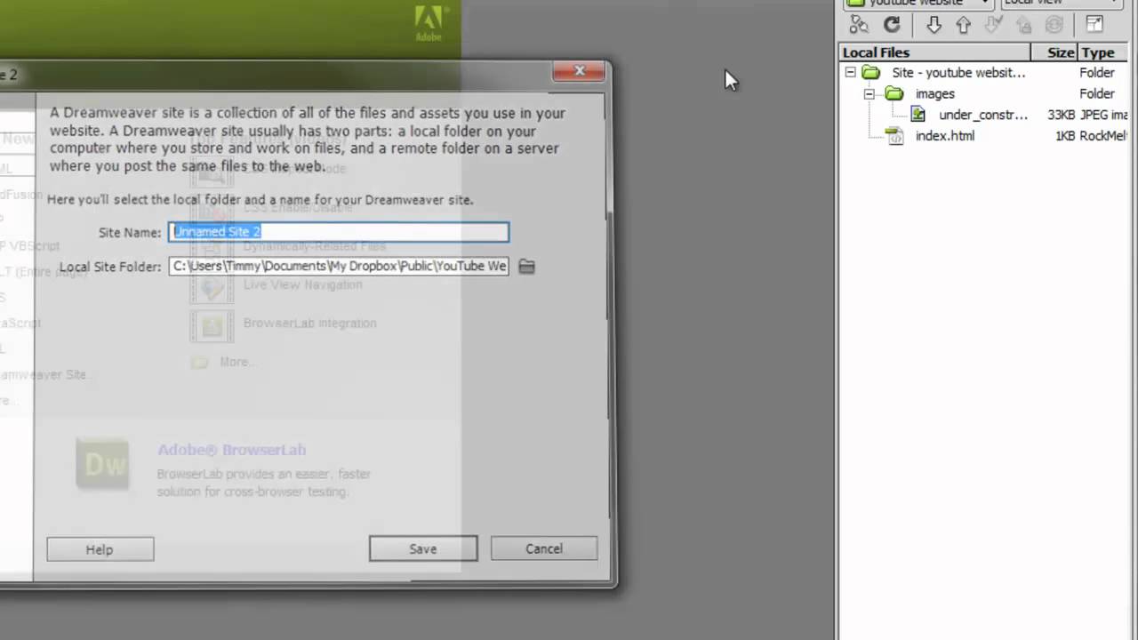
Task: Click the Folder type cell of the images row
Action: tap(1097, 93)
